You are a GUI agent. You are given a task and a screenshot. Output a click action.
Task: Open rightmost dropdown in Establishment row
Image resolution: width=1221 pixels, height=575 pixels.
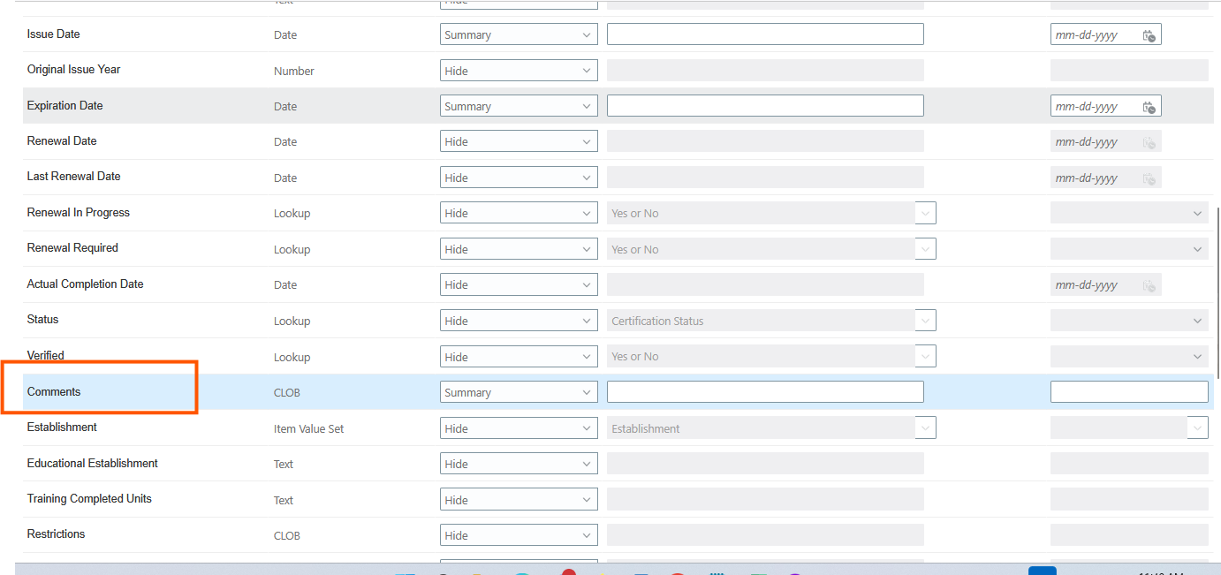pyautogui.click(x=1129, y=428)
